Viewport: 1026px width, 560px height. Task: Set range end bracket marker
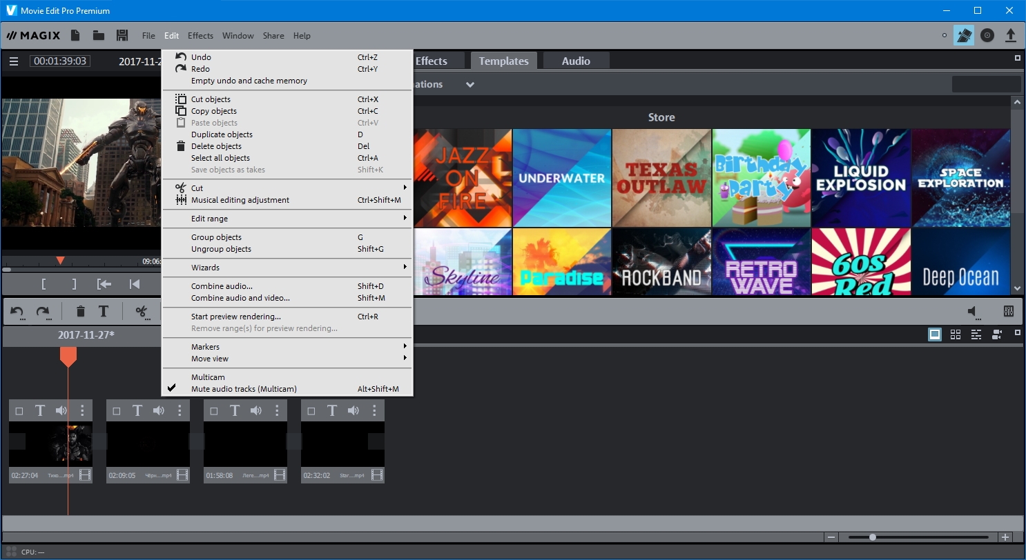[75, 284]
